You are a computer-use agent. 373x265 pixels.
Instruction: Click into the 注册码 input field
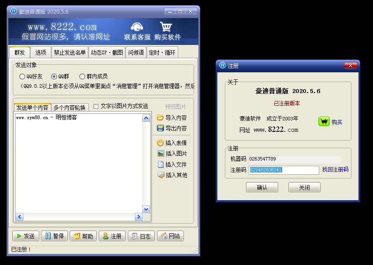point(284,170)
